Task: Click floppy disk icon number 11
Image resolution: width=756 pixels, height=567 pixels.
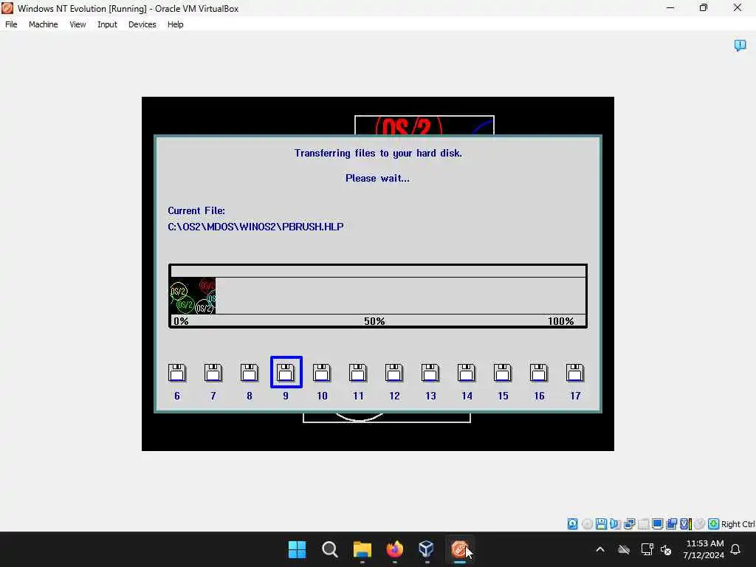Action: 358,373
